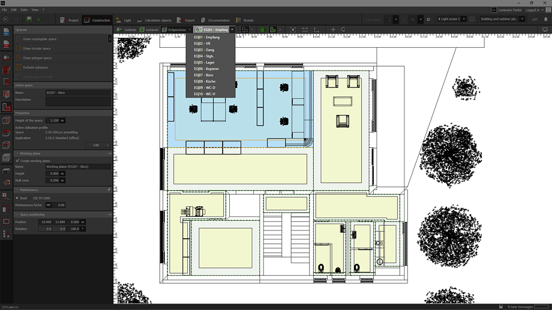
Task: Toggle Create working plane checkbox
Action: click(17, 160)
